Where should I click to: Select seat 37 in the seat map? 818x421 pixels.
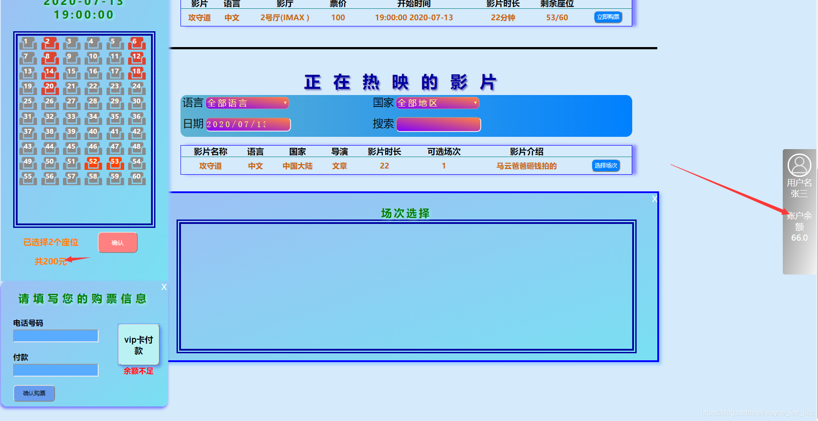pos(28,132)
